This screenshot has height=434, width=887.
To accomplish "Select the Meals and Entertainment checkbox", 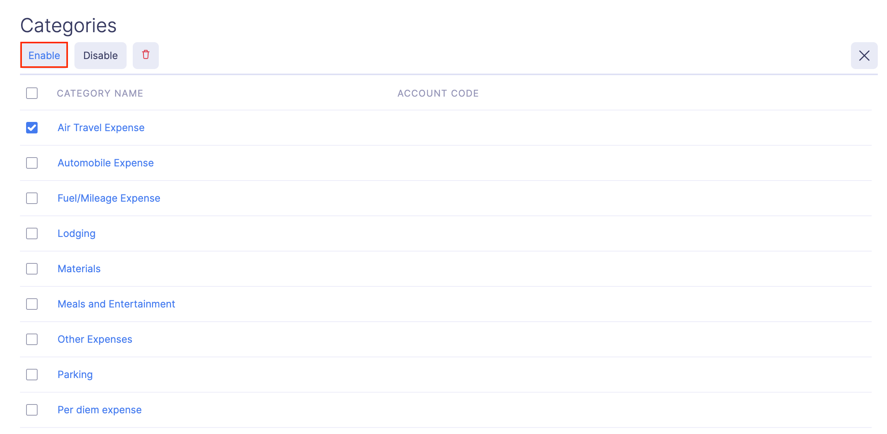I will click(31, 304).
